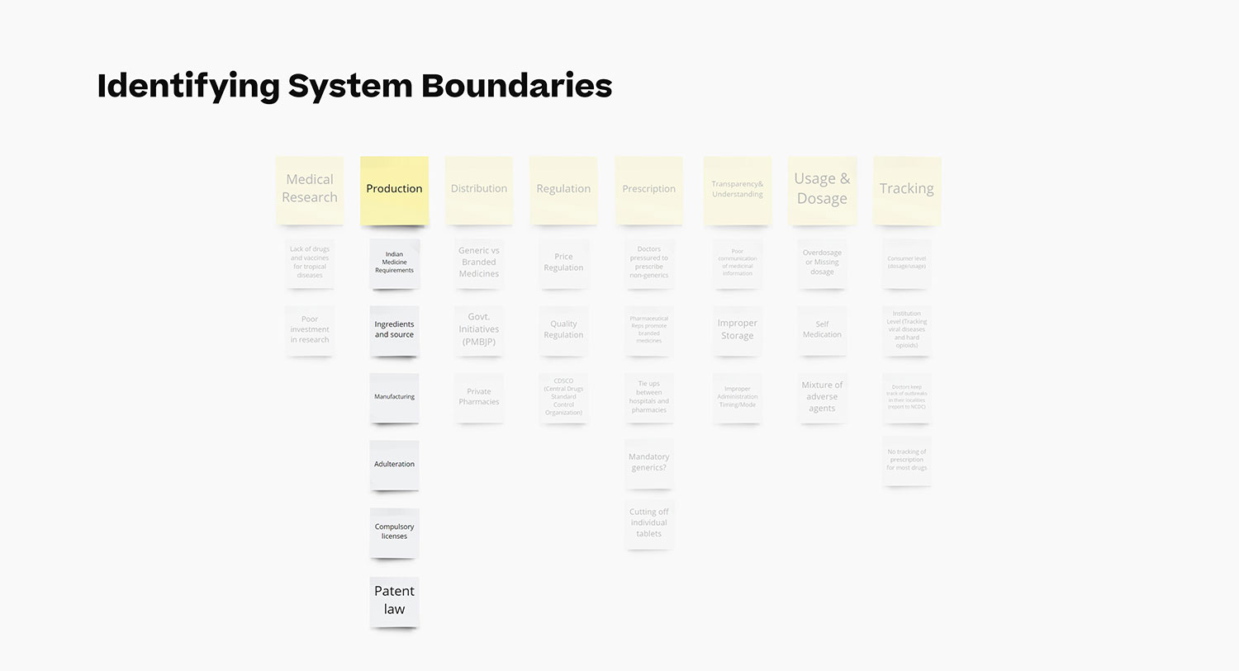1239x671 pixels.
Task: Click the Ingredients and source note
Action: pos(394,329)
